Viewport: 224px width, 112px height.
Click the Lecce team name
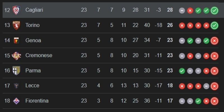(x=32, y=86)
